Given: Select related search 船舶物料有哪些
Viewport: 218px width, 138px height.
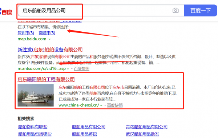Looking at the screenshot, I should (x=33, y=127).
